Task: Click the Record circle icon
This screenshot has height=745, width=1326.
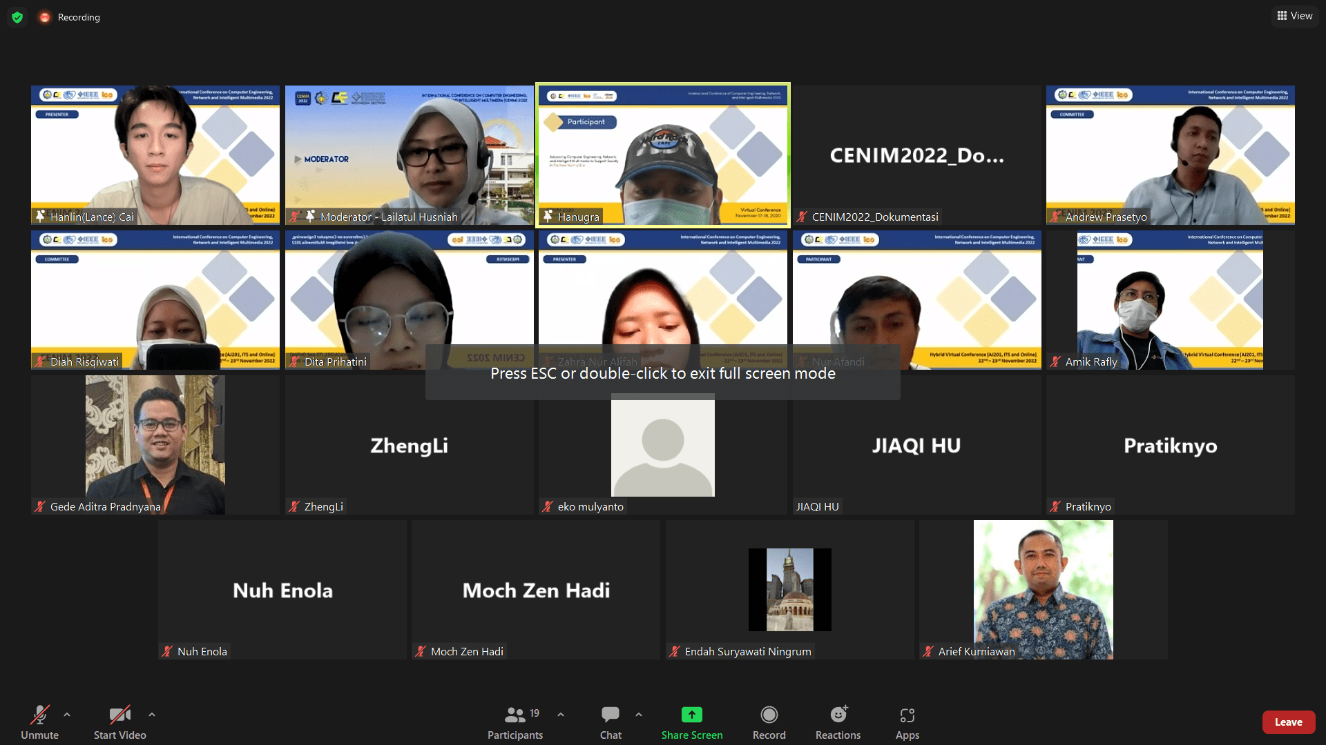Action: click(769, 715)
